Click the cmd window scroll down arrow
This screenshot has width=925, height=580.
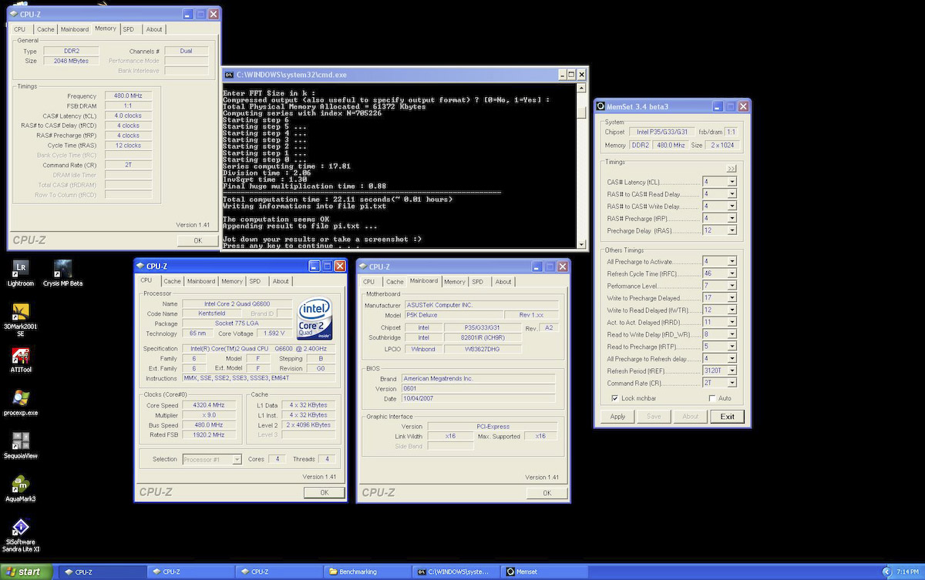point(582,243)
